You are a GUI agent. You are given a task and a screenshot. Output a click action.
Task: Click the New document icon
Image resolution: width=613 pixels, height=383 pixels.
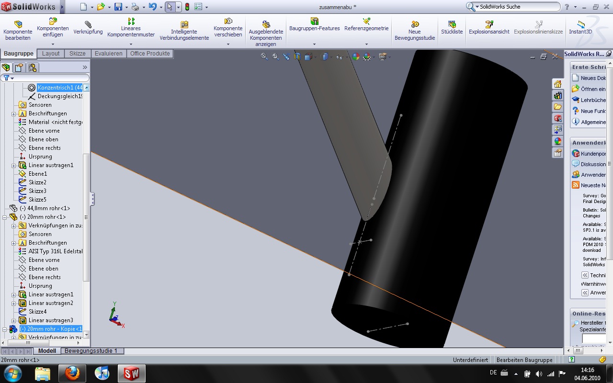(x=83, y=7)
